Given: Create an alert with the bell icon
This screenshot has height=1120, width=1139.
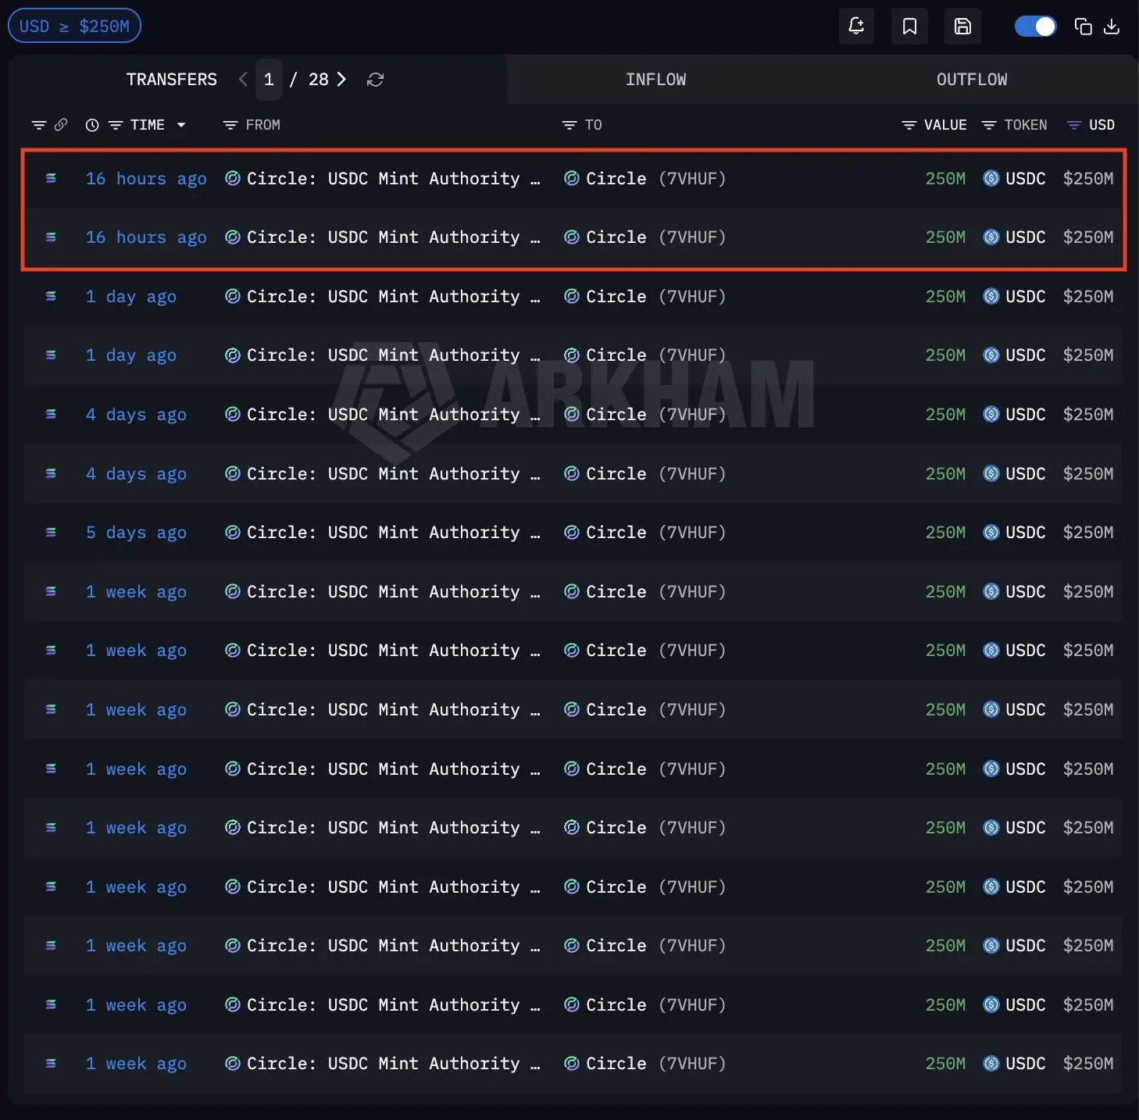Looking at the screenshot, I should (x=856, y=27).
